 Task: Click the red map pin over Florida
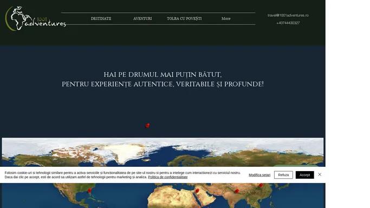coord(90,190)
